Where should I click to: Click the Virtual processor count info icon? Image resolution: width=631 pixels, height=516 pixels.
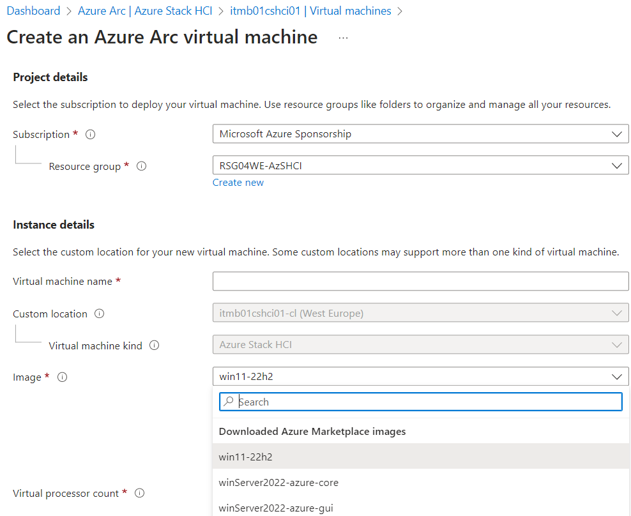140,493
